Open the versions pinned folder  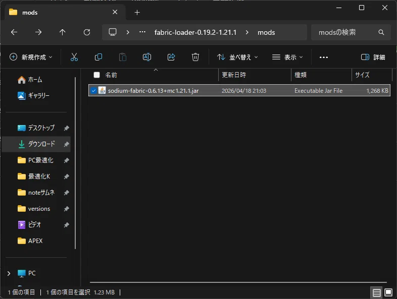click(34, 209)
